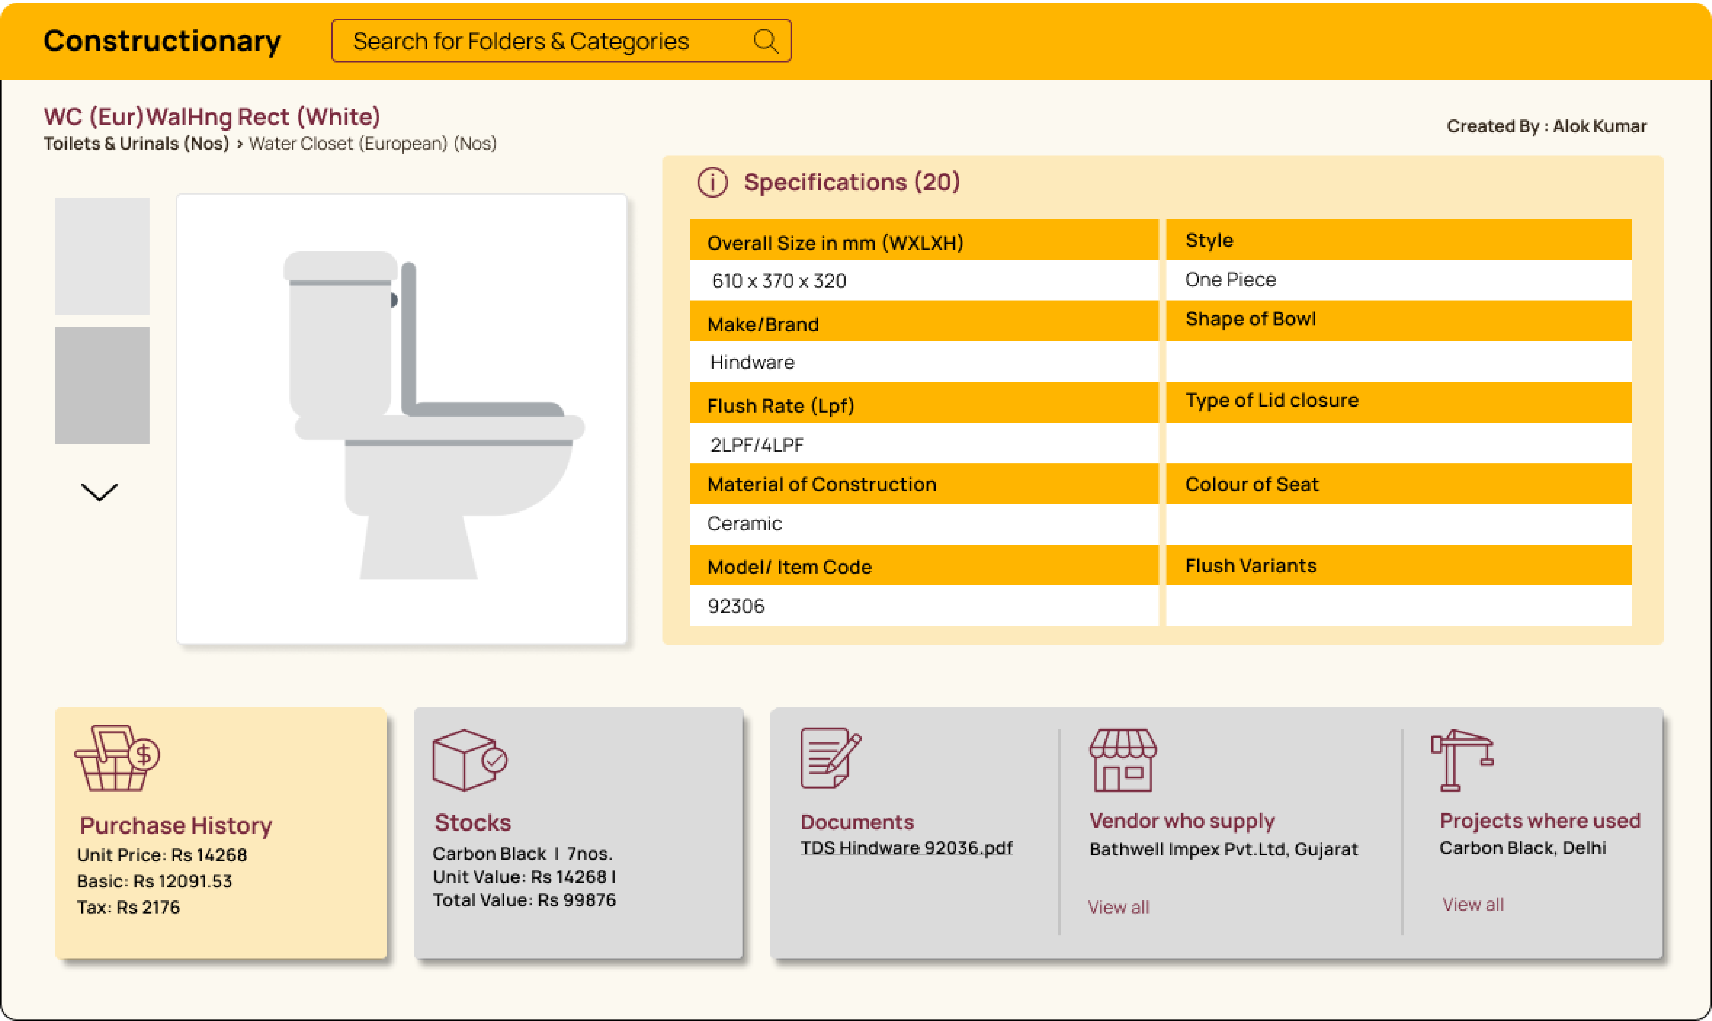The width and height of the screenshot is (1712, 1021).
Task: Click the Documents notepad icon
Action: coord(831,758)
